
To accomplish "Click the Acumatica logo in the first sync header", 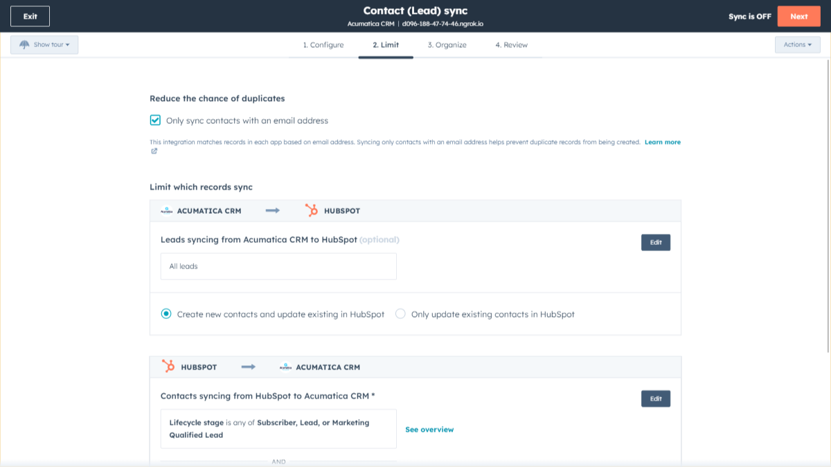I will (x=166, y=211).
